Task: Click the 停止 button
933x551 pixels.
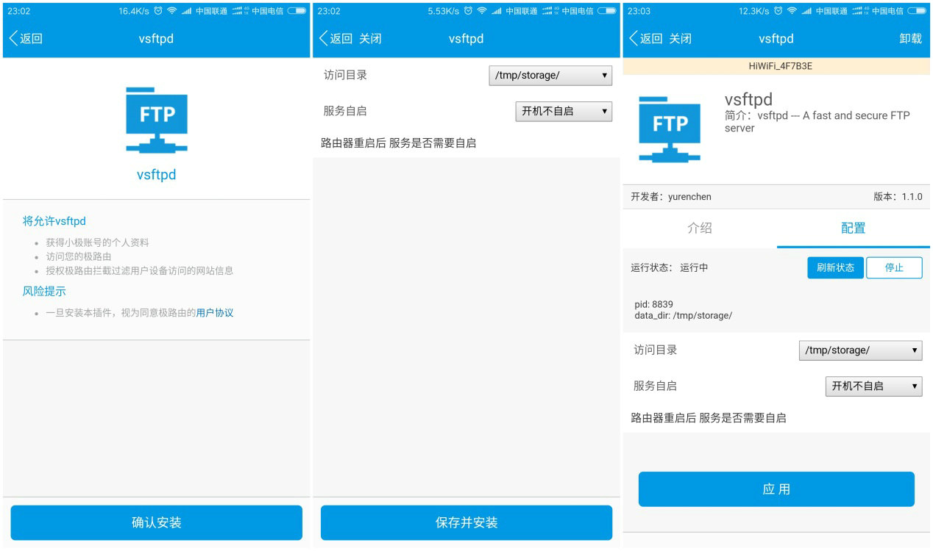Action: click(x=894, y=267)
